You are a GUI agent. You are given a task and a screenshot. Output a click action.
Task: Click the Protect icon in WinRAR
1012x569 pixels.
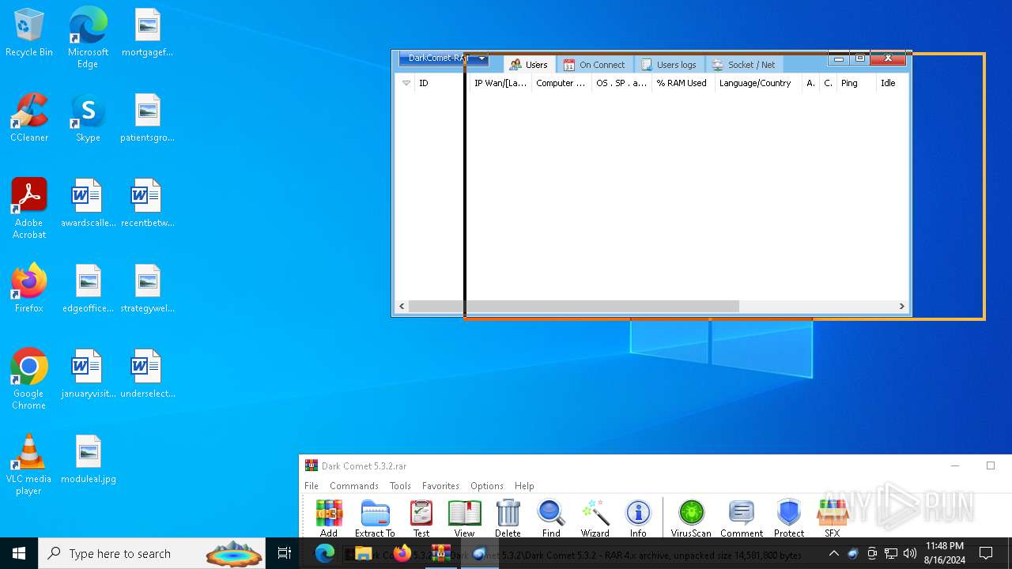(788, 518)
